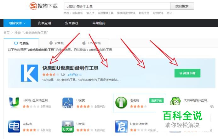The image size is (218, 139).
Task: Go to the 苹果应用 navigation item
Action: (x=99, y=23)
